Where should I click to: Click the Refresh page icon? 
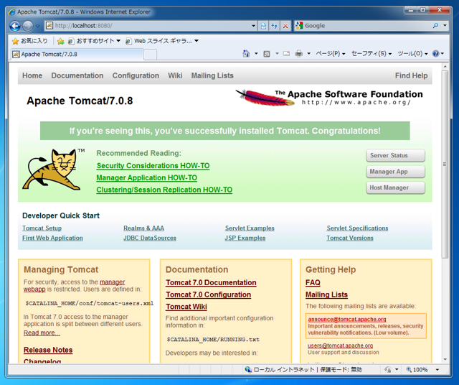coord(274,26)
